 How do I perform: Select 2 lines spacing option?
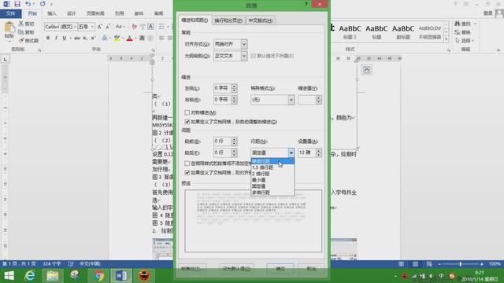pos(272,174)
